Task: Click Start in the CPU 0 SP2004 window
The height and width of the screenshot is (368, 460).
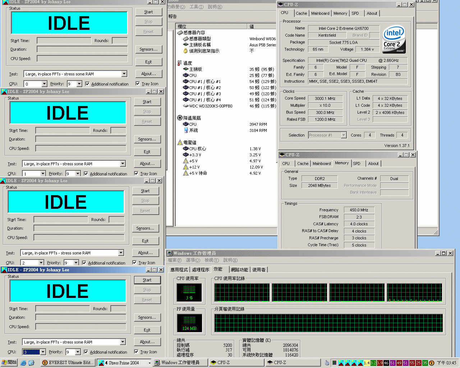Action: click(x=148, y=12)
